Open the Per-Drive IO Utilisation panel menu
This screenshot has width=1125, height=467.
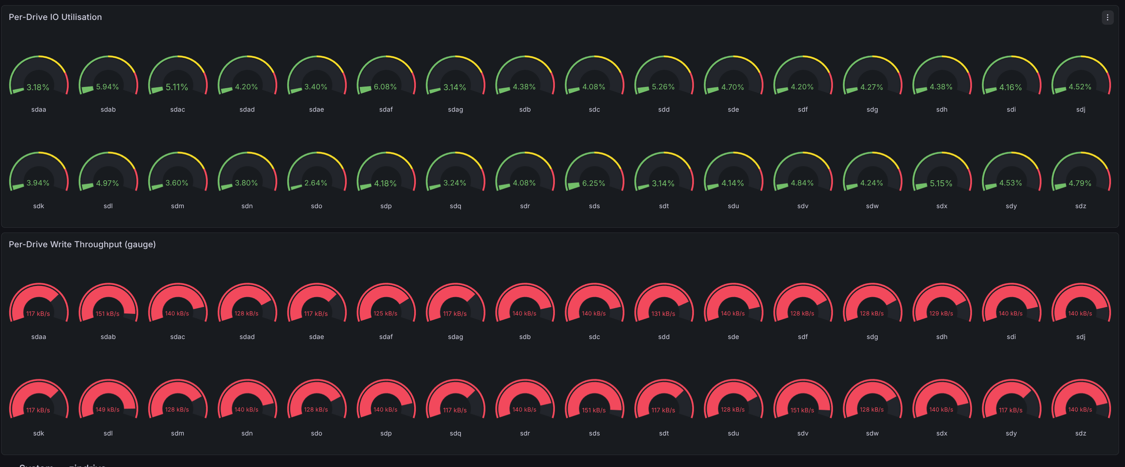click(1107, 18)
